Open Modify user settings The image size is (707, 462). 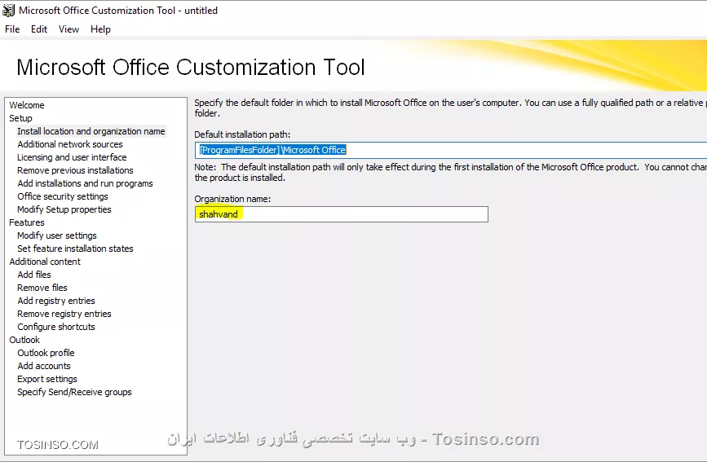[57, 235]
